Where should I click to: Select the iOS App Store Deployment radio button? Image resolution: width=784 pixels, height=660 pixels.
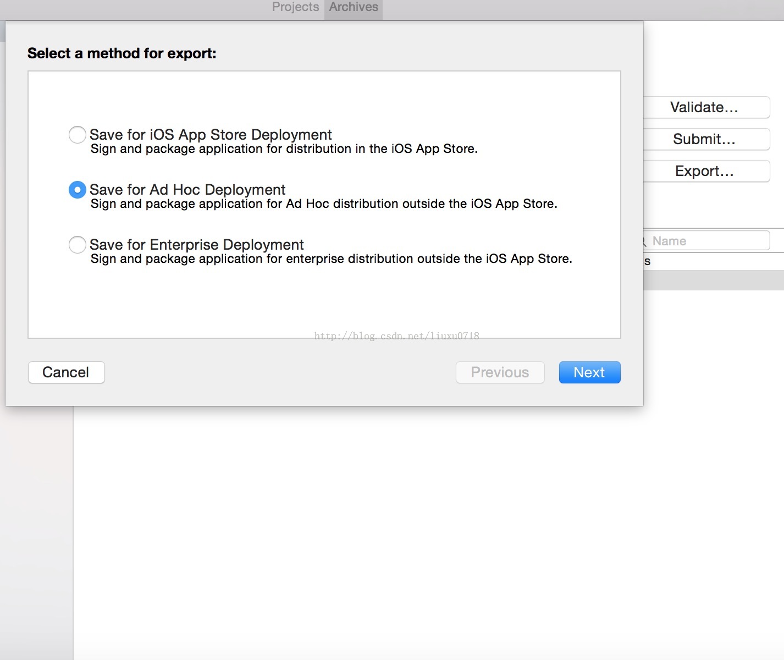pyautogui.click(x=77, y=135)
